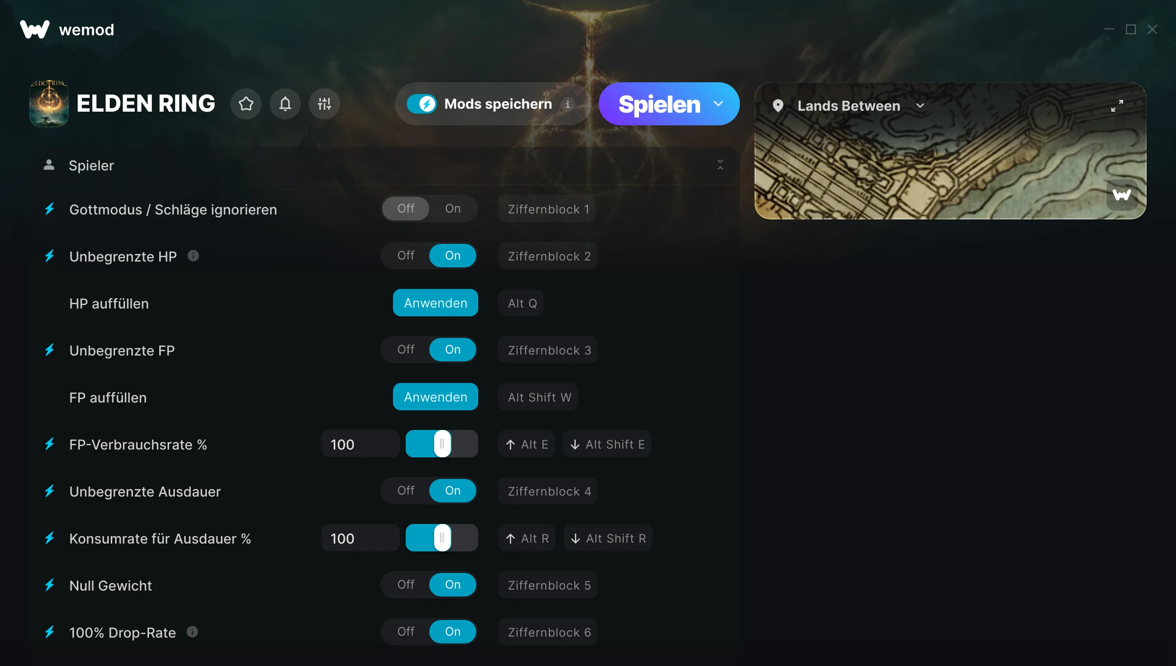The height and width of the screenshot is (666, 1176).
Task: Click the Konsumrate für Ausdauer value field
Action: pyautogui.click(x=361, y=538)
